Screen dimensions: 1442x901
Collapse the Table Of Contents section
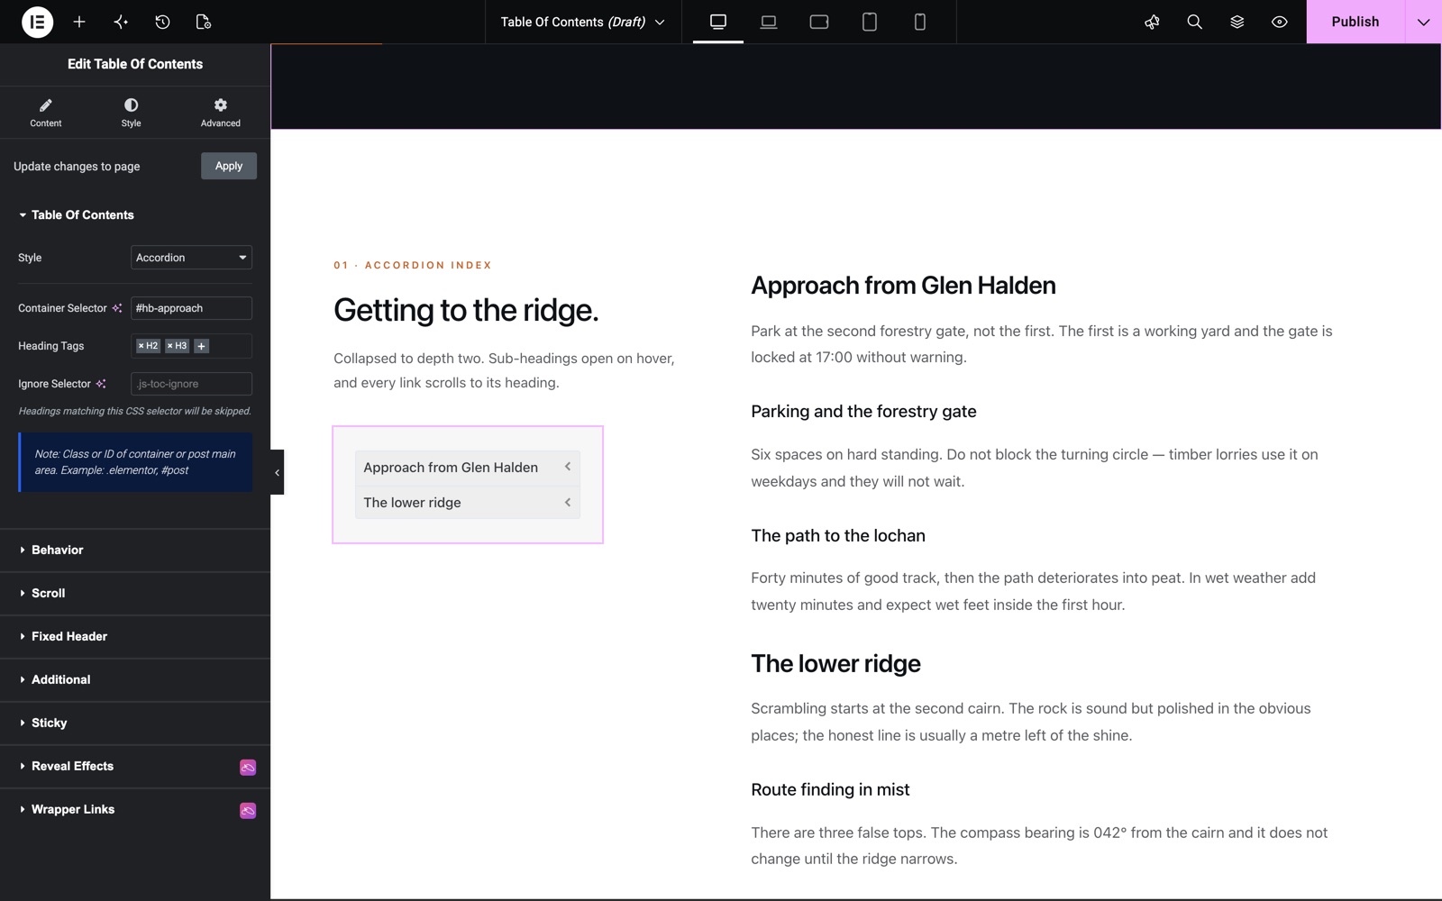tap(135, 214)
